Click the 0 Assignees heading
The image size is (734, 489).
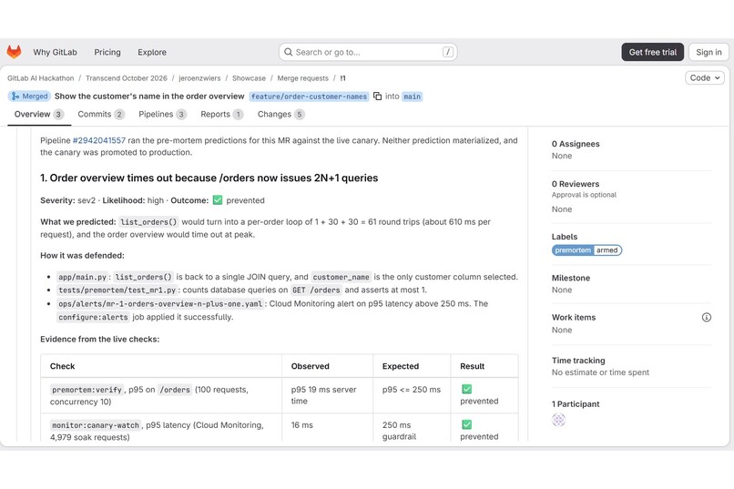[576, 144]
